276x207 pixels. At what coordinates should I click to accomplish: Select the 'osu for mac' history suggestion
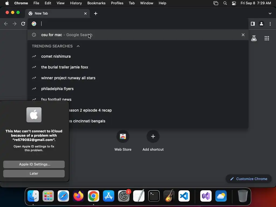[138, 35]
